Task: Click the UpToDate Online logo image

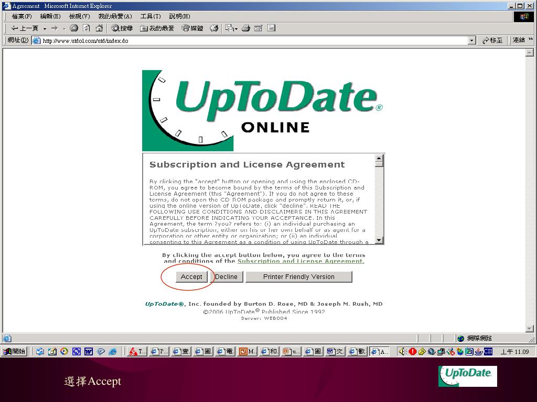Action: pos(263,110)
